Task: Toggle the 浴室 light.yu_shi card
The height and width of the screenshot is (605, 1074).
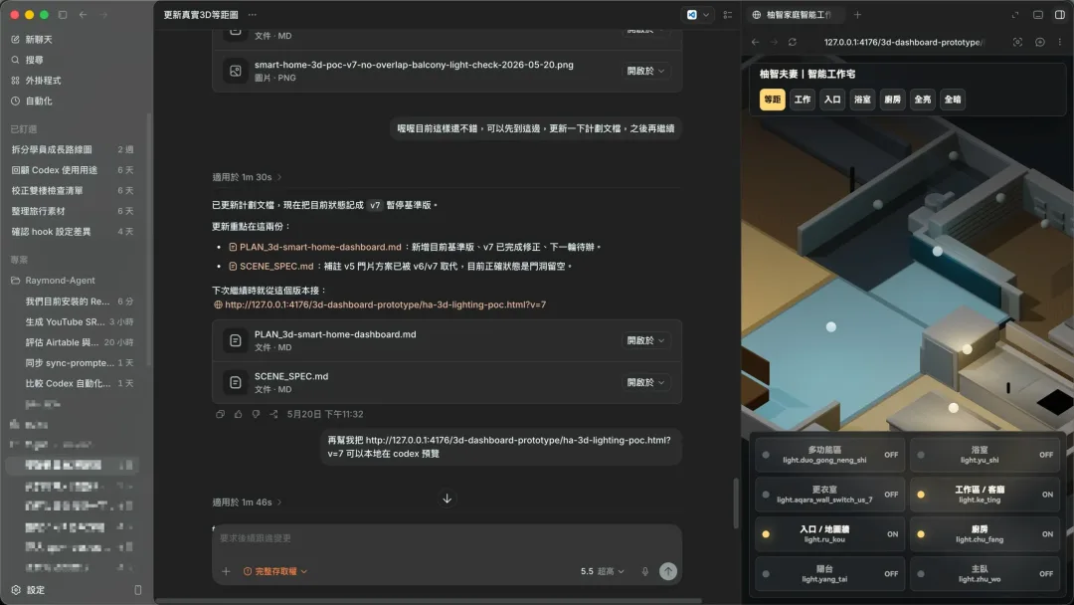Action: (x=984, y=455)
